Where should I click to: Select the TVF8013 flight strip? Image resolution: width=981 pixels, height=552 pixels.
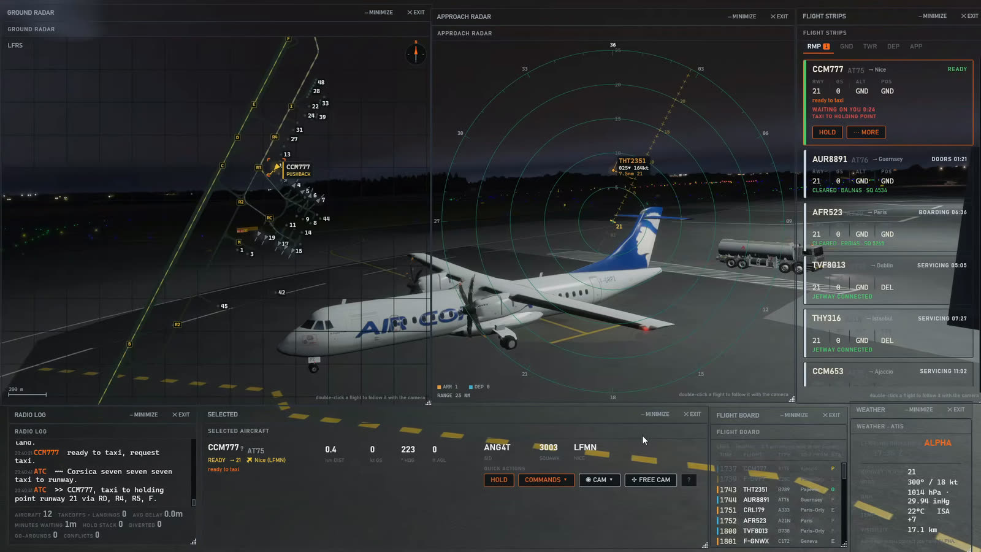(x=888, y=280)
